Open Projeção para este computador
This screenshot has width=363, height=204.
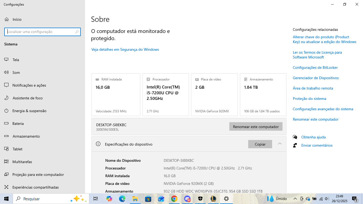(43, 175)
